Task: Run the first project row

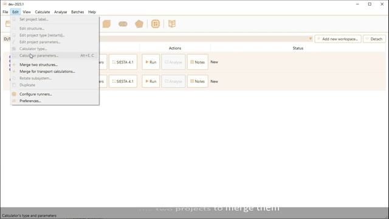Action: coord(151,62)
